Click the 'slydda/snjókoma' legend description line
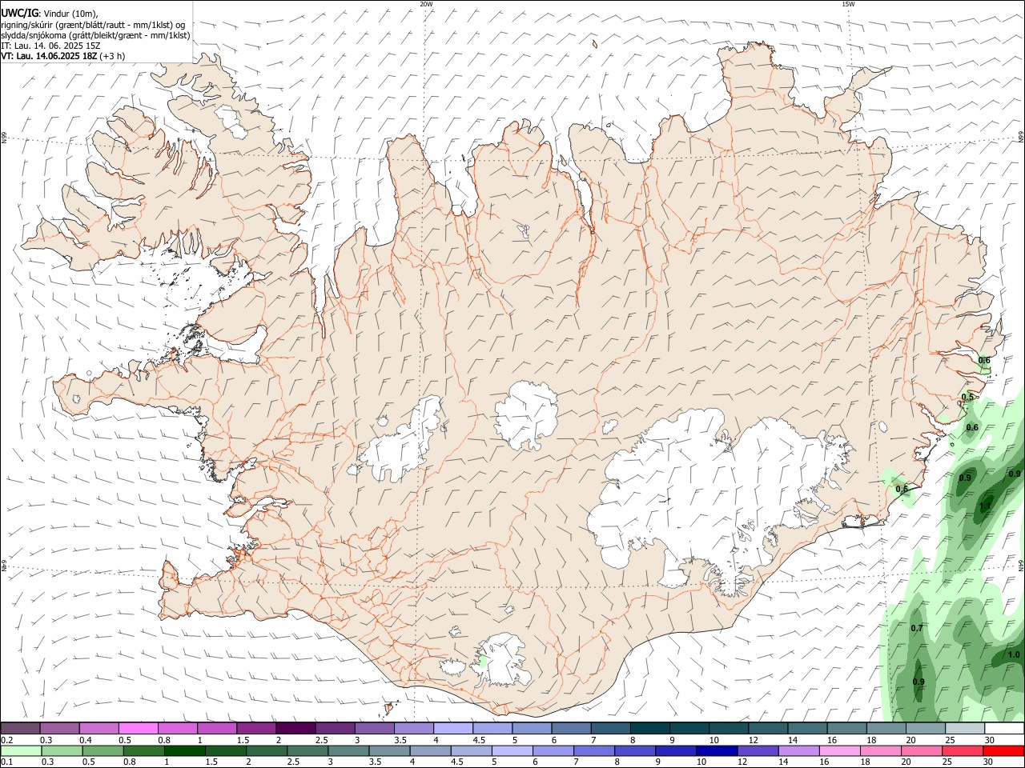 pyautogui.click(x=95, y=35)
